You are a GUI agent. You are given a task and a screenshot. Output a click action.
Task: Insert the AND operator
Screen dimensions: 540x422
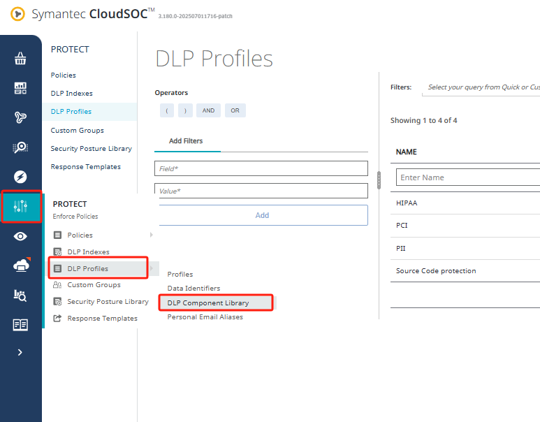[x=208, y=110]
